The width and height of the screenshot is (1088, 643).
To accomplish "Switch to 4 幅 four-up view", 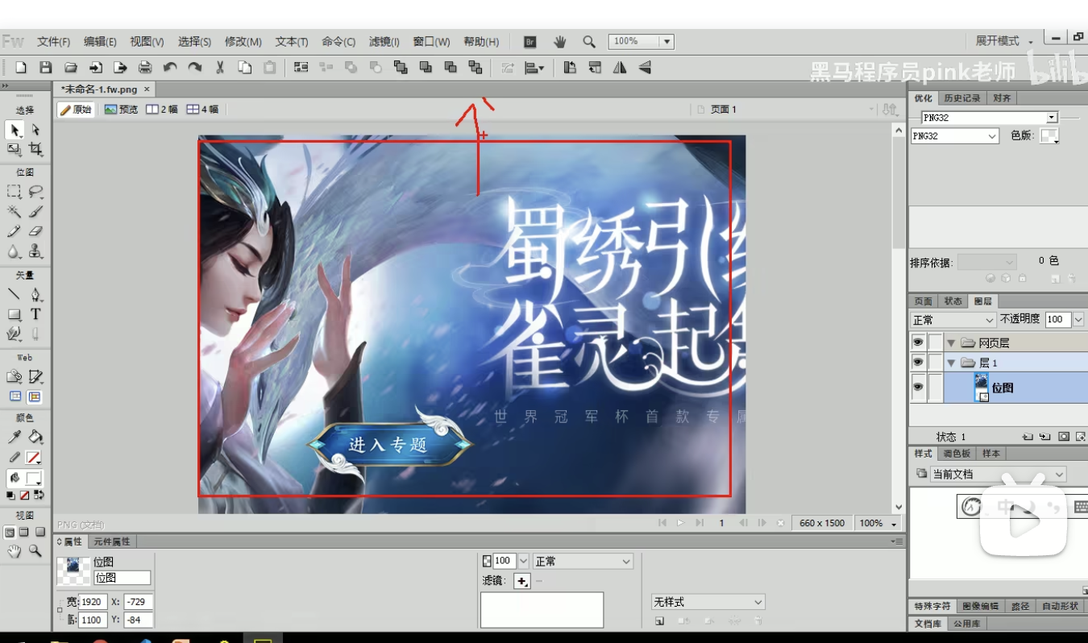I will [x=203, y=110].
